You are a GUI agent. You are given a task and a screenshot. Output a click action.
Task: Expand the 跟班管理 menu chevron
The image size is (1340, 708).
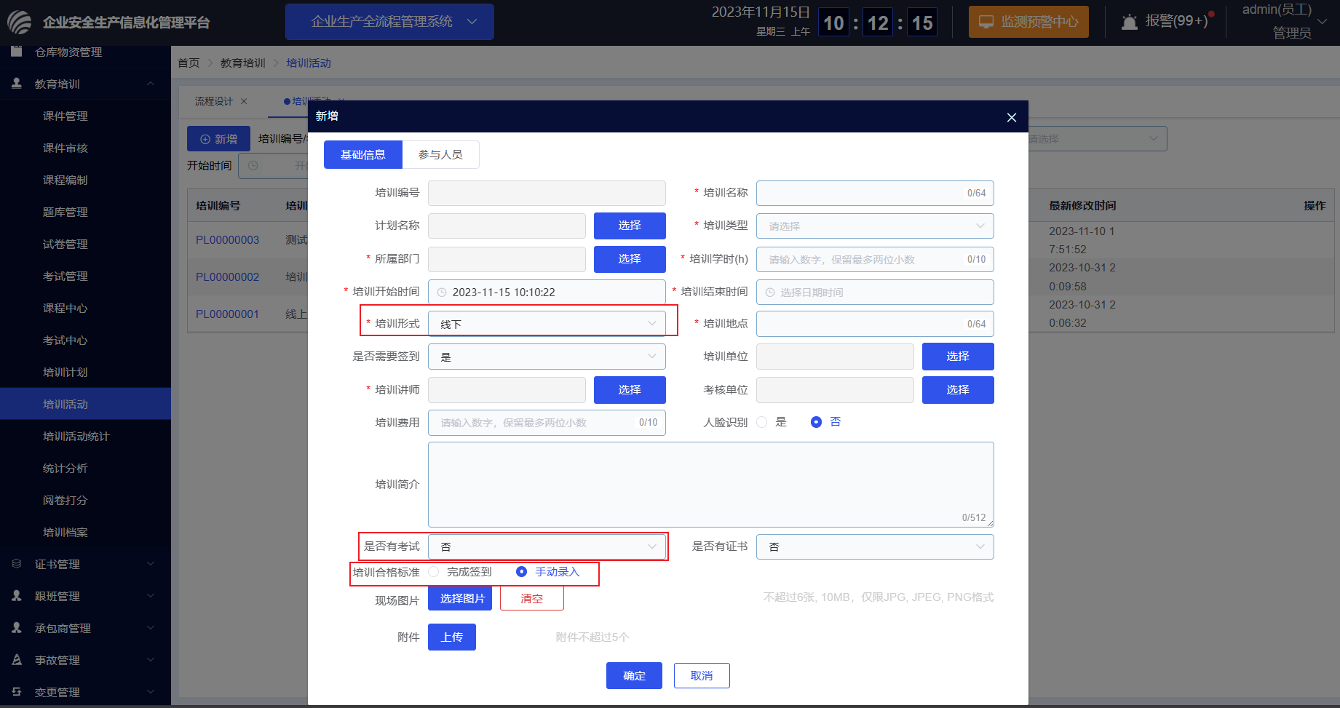pos(151,596)
